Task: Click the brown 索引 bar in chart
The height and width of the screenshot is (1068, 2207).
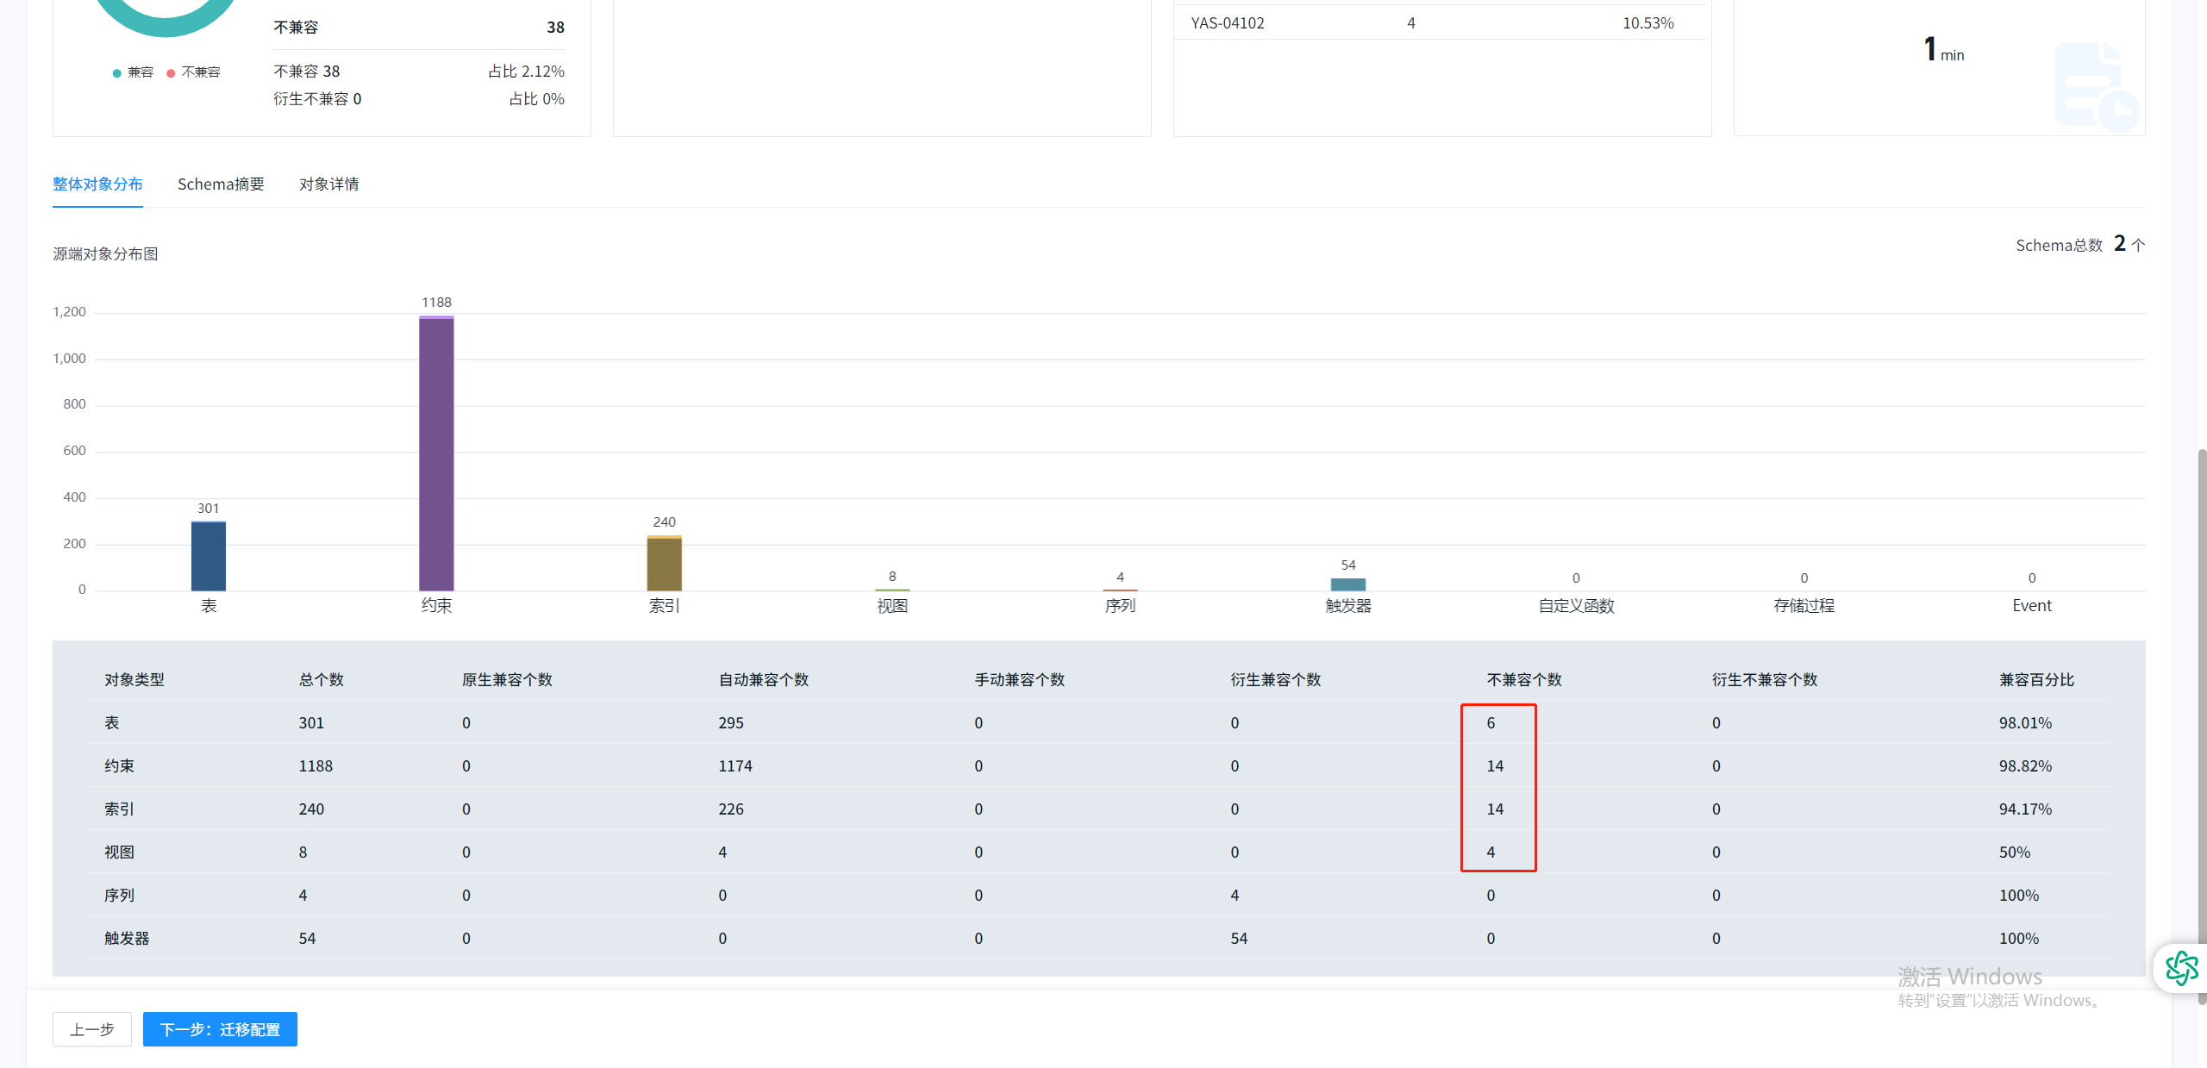Action: pos(664,563)
